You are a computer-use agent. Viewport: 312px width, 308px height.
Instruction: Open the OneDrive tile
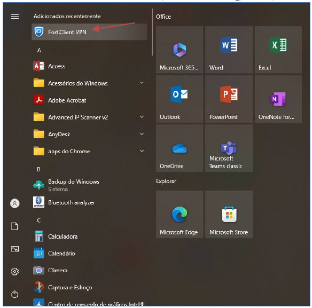[x=180, y=148]
